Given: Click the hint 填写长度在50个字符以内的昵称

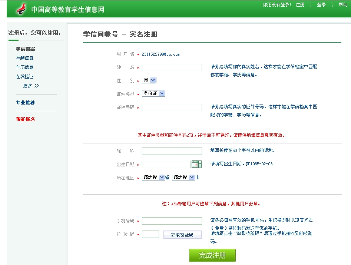Looking at the screenshot, I should click(243, 150).
